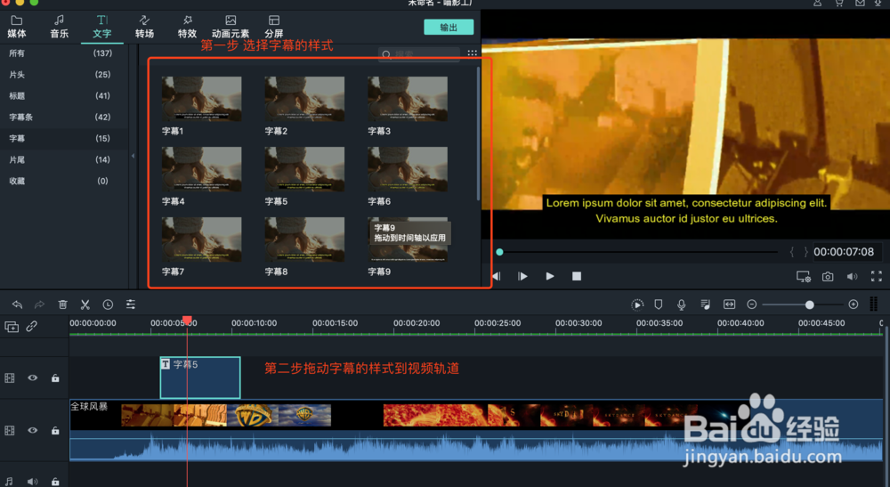Delete the selected clip with trash icon

(x=62, y=304)
